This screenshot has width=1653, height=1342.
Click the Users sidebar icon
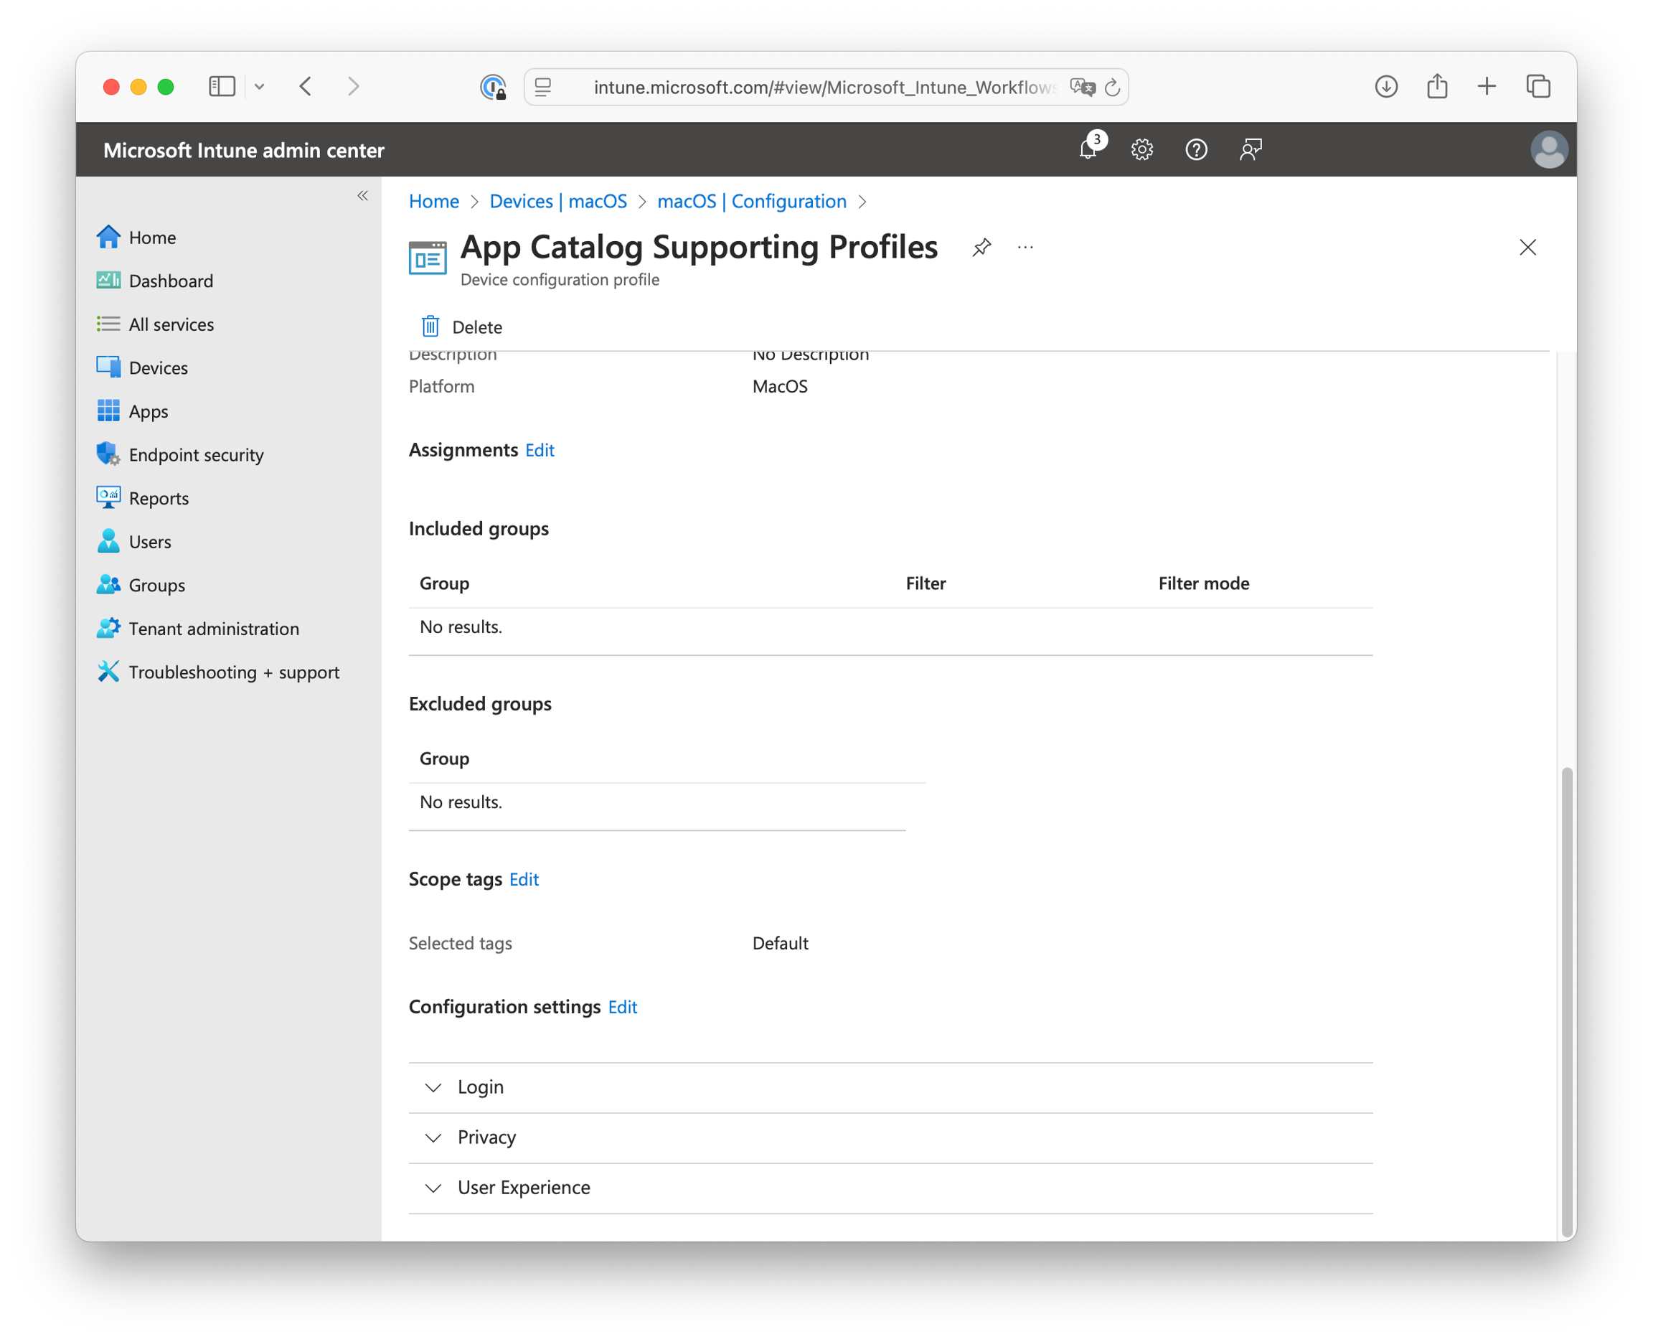pyautogui.click(x=108, y=541)
